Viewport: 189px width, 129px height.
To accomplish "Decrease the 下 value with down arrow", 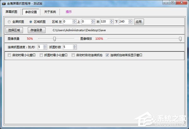I will [130, 23].
